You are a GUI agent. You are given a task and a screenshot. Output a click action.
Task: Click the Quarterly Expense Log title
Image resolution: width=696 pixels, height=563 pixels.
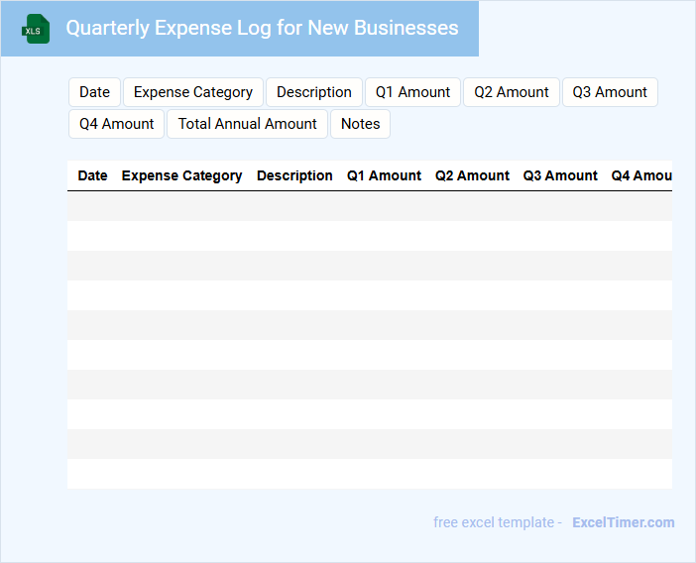tap(262, 28)
